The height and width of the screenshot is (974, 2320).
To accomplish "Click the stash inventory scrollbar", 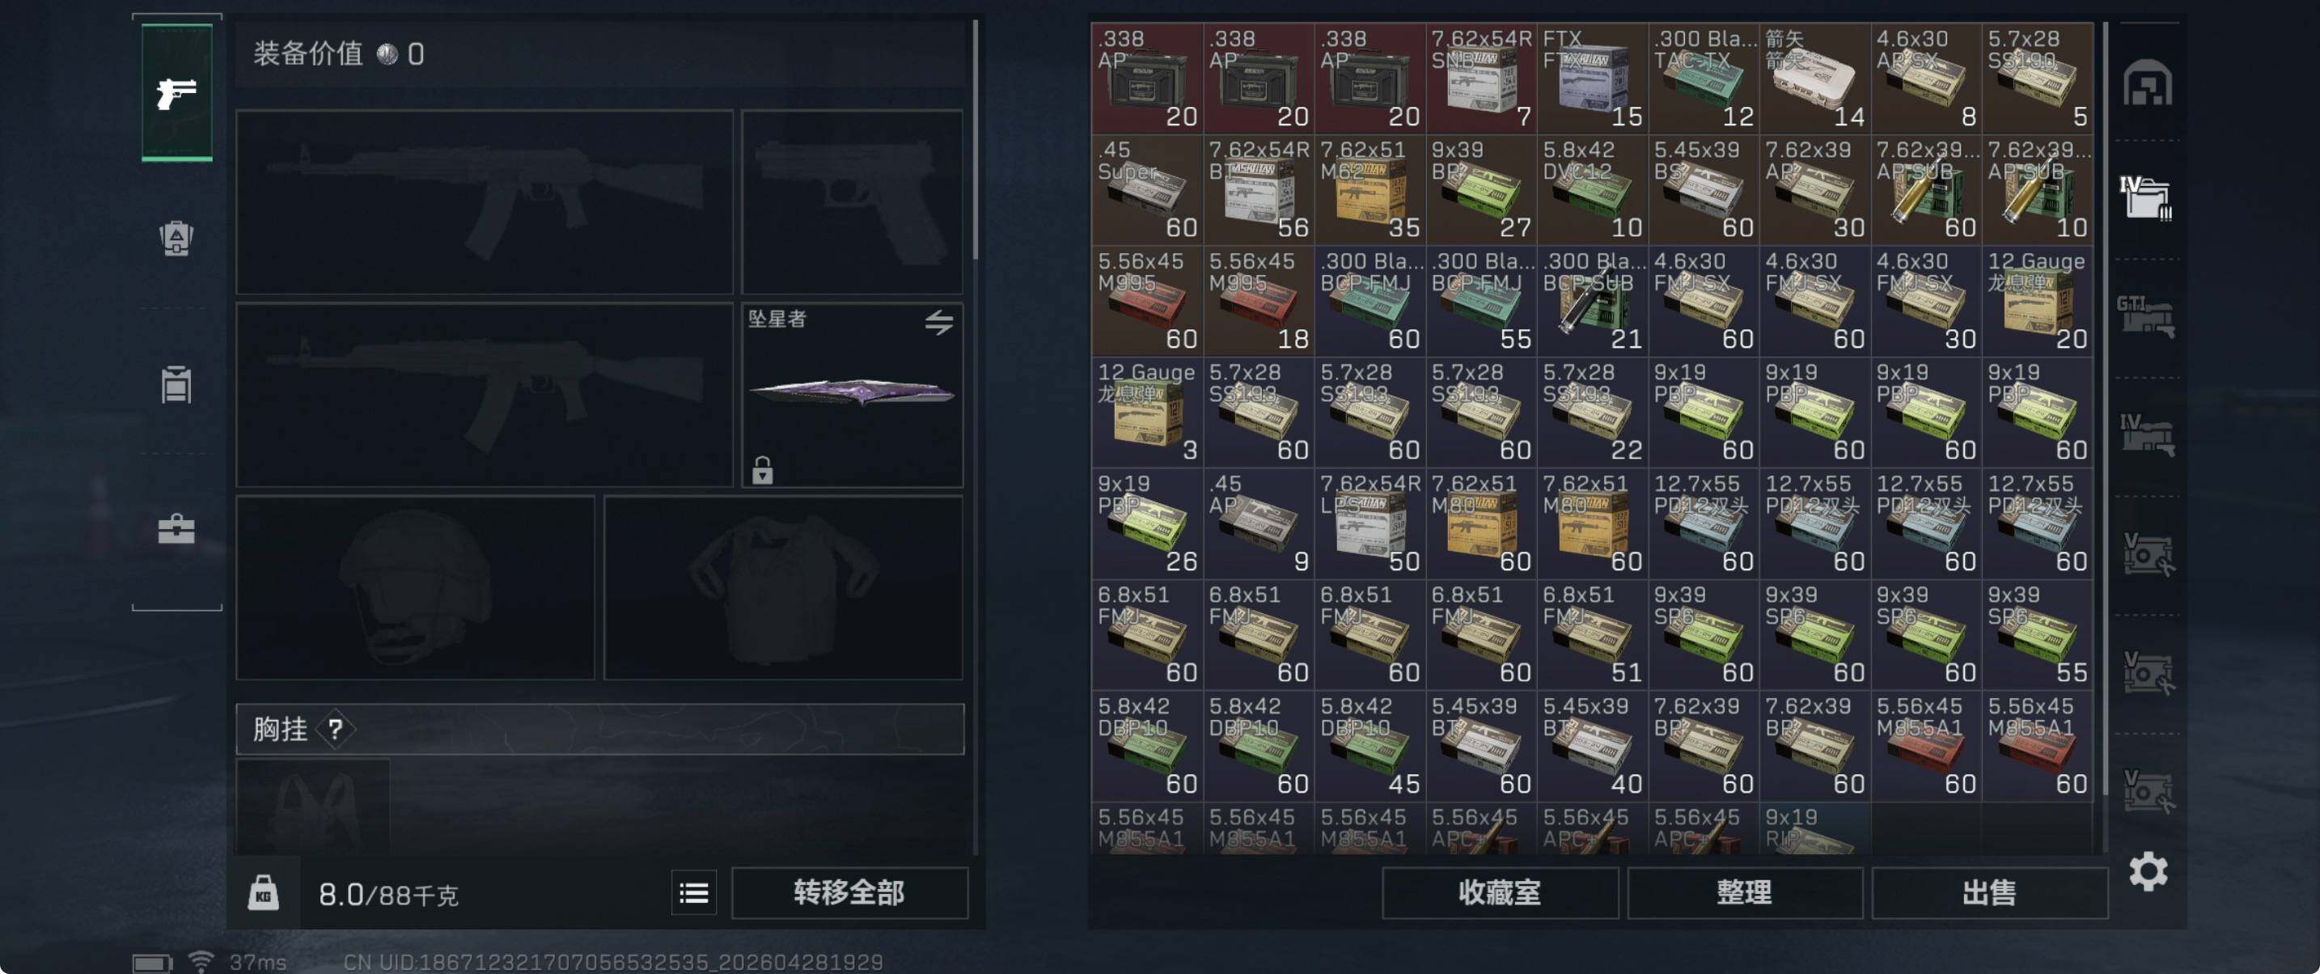I will tap(2105, 410).
